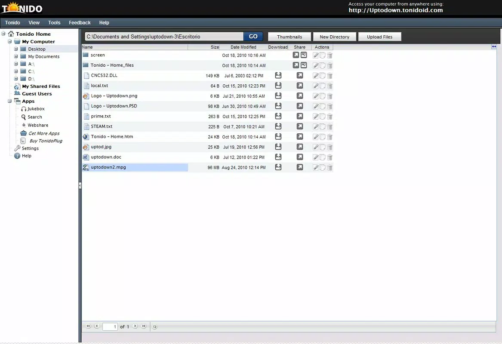Click the Upload Files button

coord(380,37)
